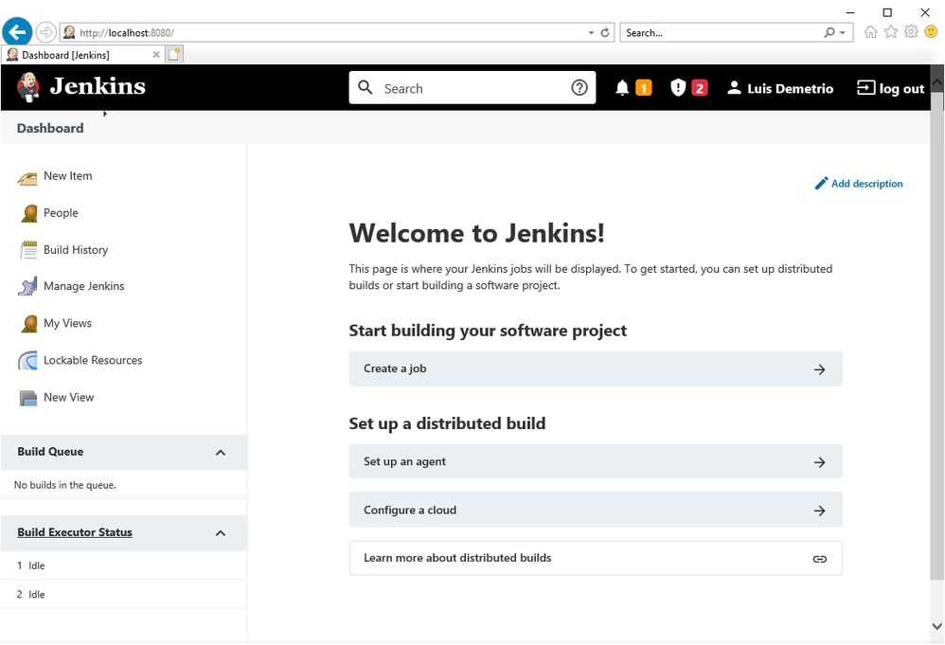Click the Build Executor Status link
945x645 pixels.
[x=75, y=532]
